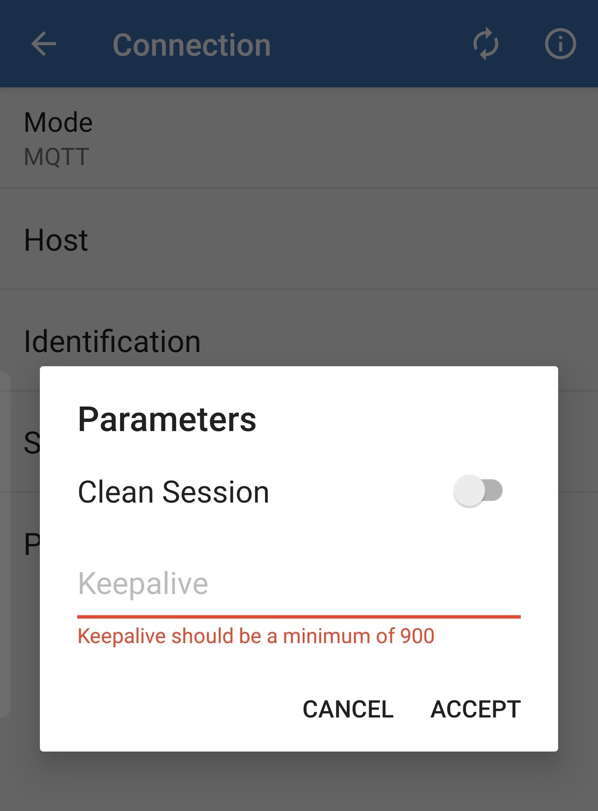Image resolution: width=598 pixels, height=811 pixels.
Task: Click the CANCEL button
Action: point(348,709)
